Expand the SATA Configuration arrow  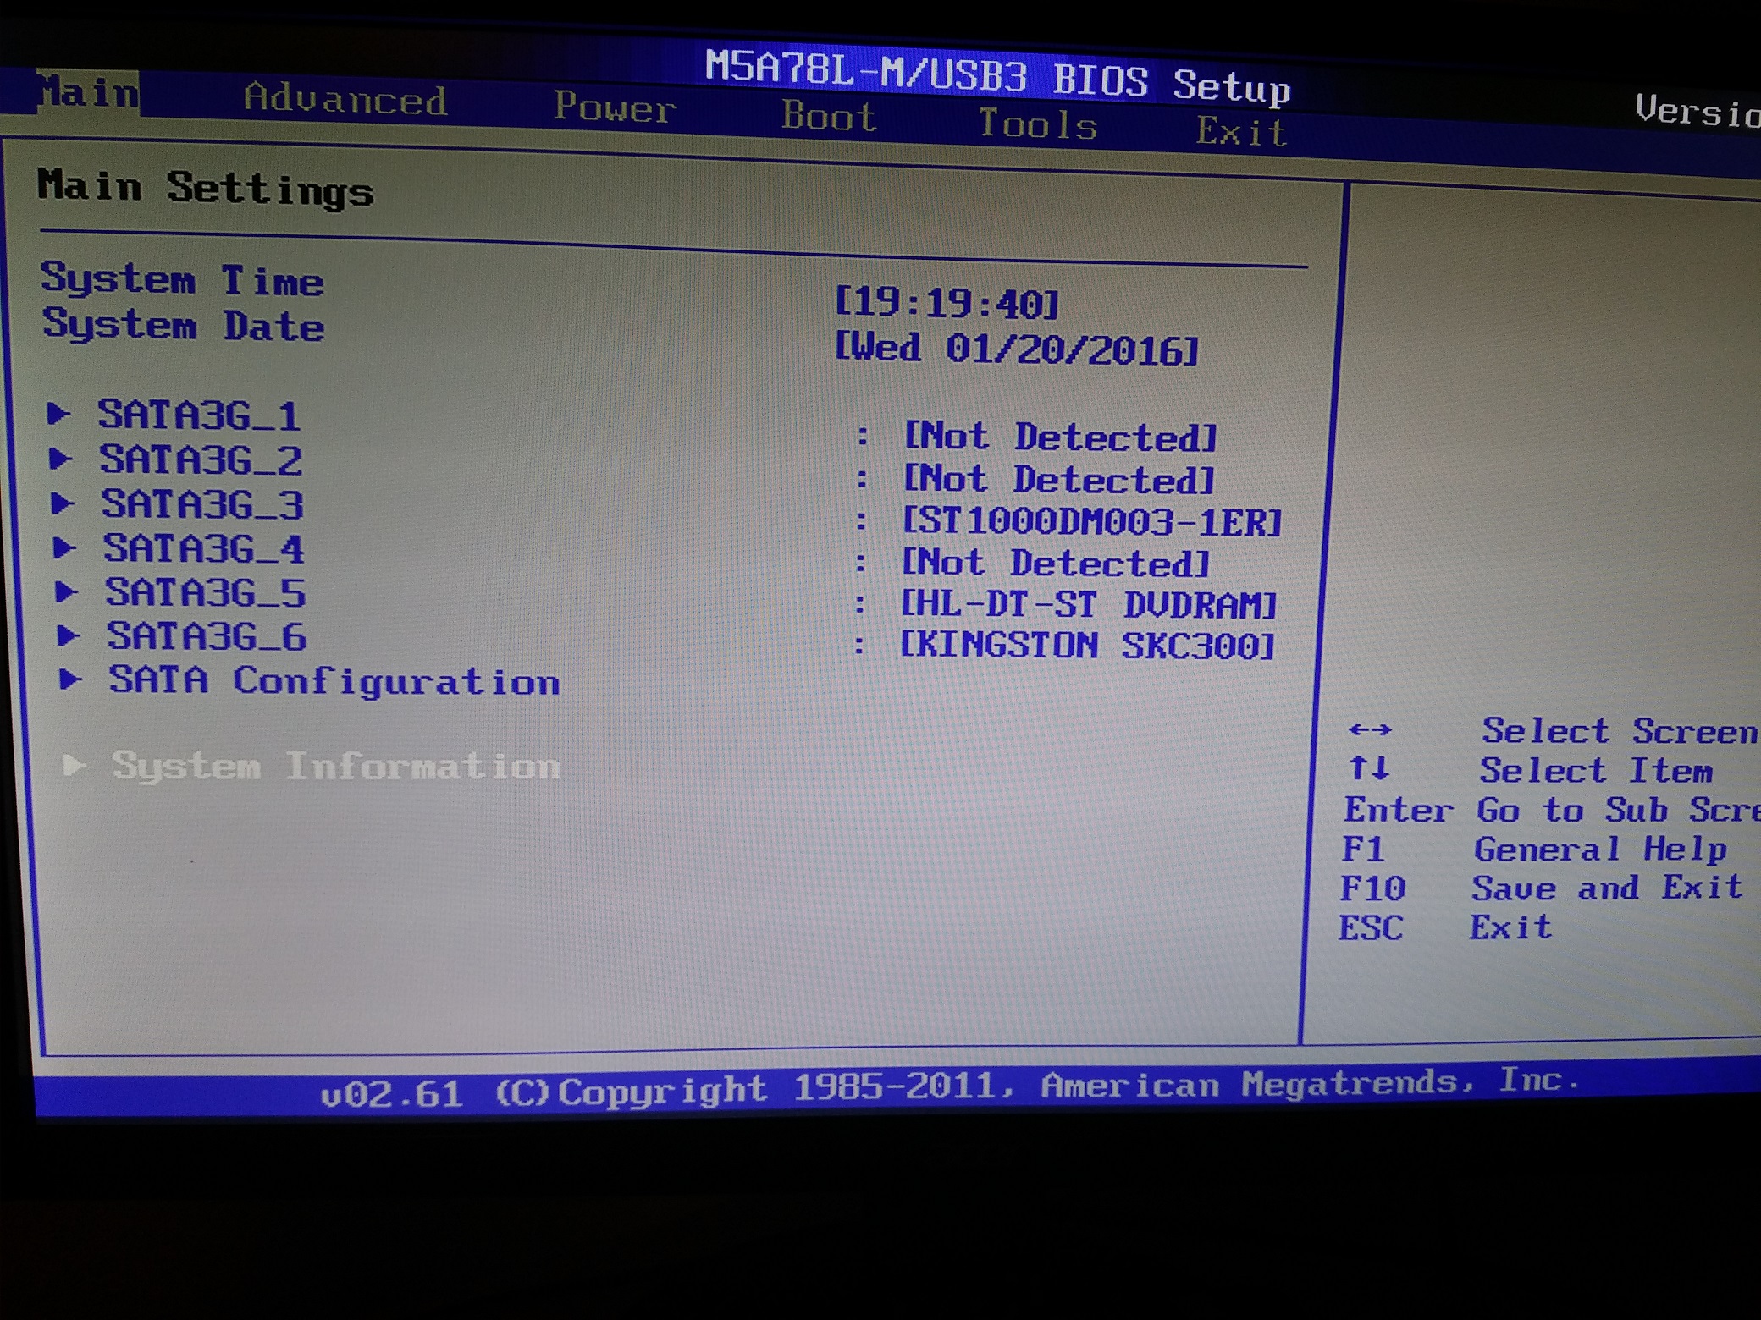tap(69, 679)
